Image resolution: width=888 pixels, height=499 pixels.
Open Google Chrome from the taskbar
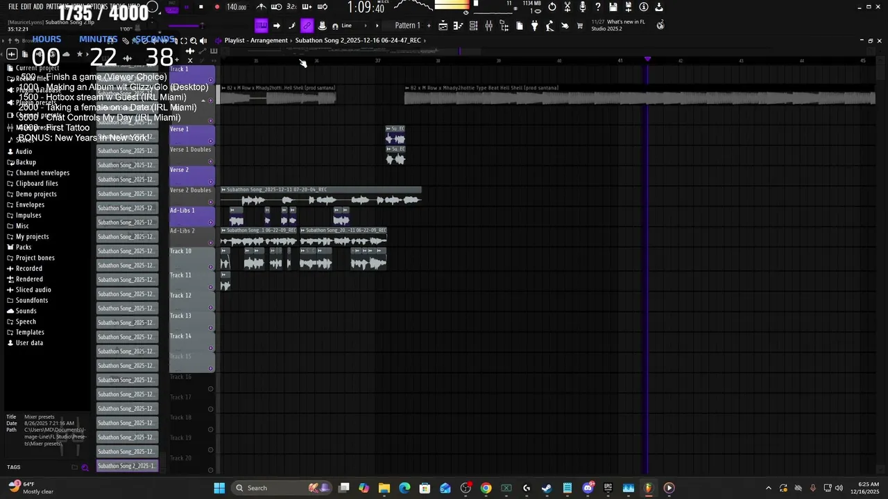[486, 488]
